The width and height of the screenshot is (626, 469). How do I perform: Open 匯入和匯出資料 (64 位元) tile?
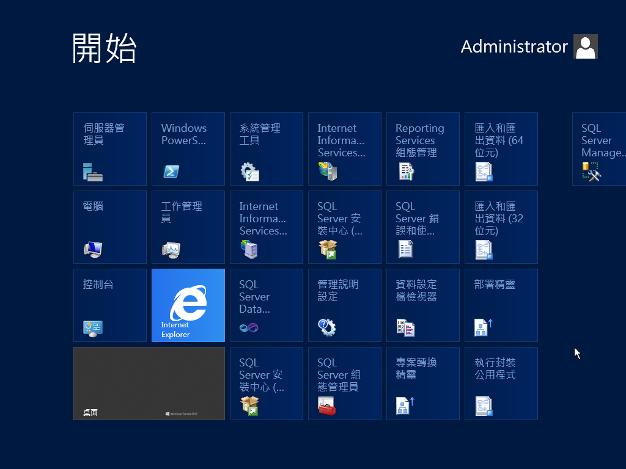click(x=501, y=149)
